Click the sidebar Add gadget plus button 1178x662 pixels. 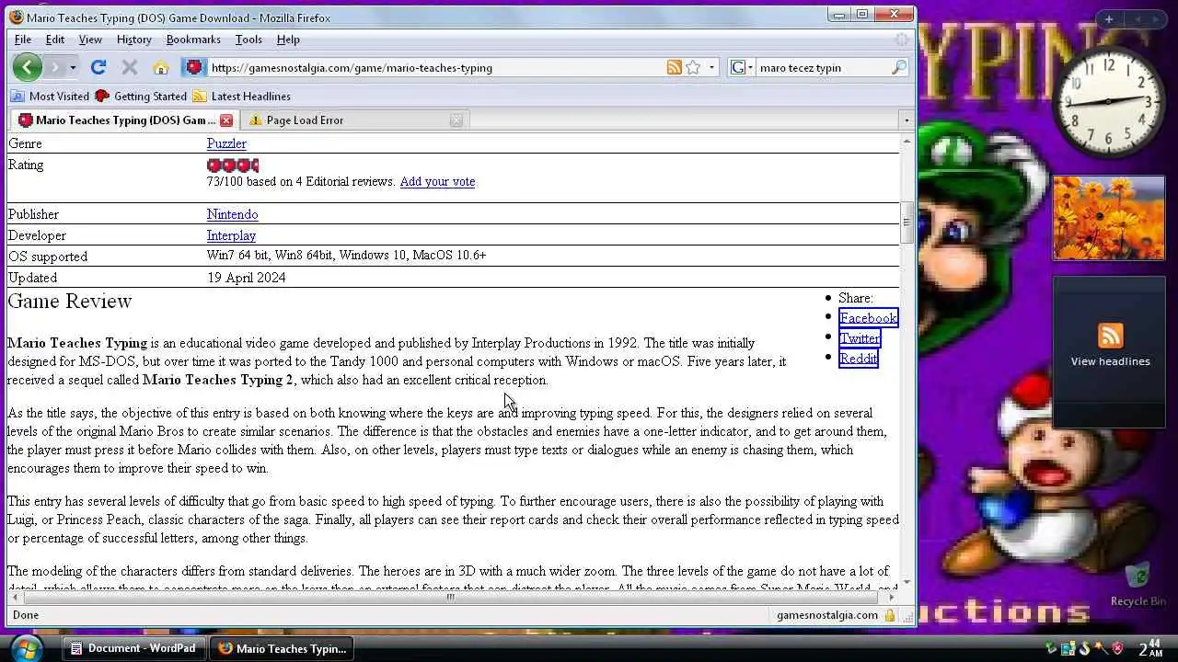pyautogui.click(x=1109, y=19)
